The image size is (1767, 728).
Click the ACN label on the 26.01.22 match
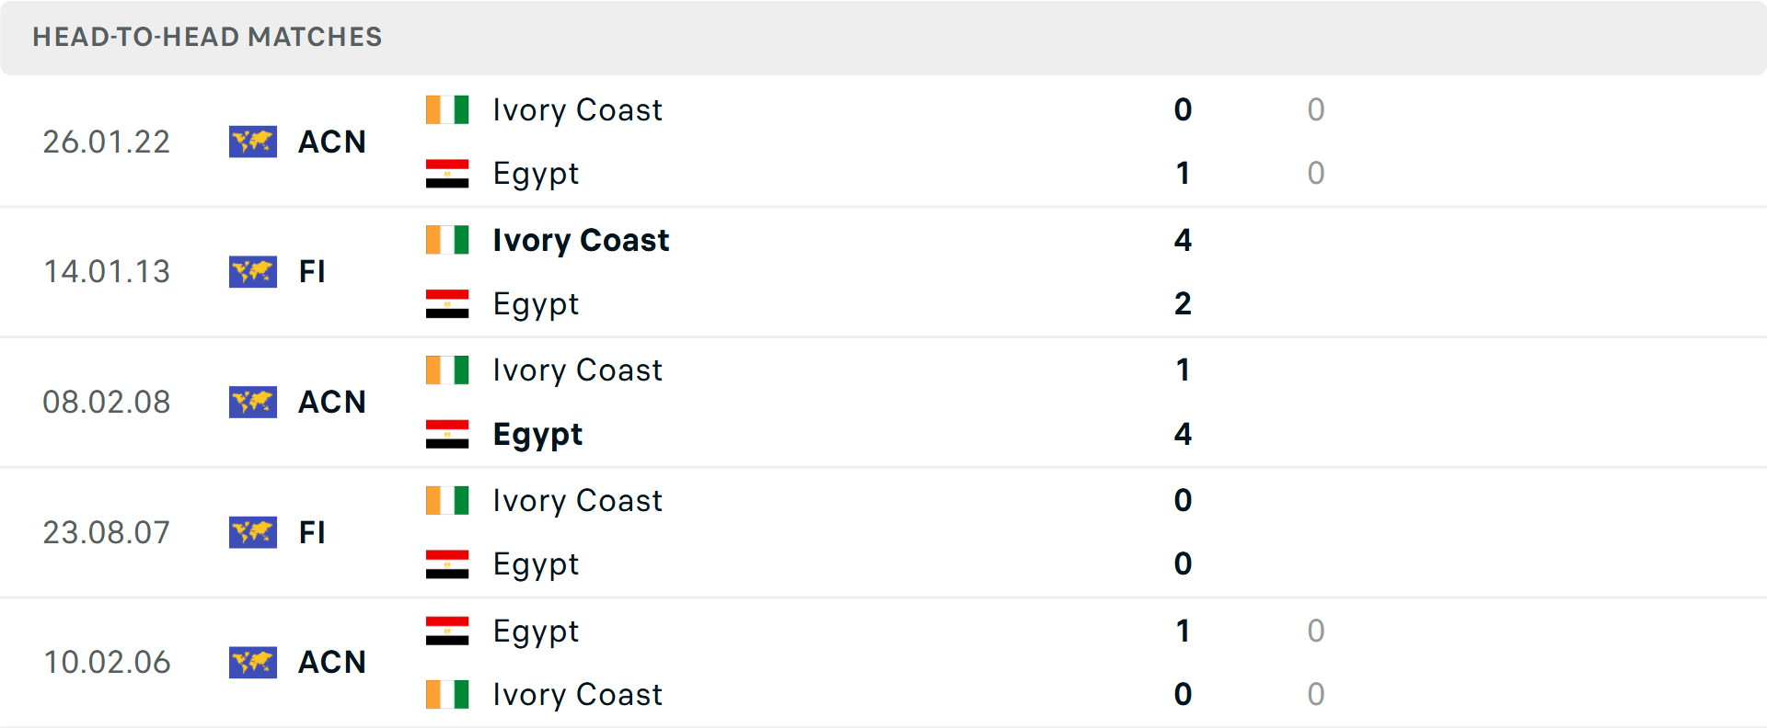[x=332, y=142]
